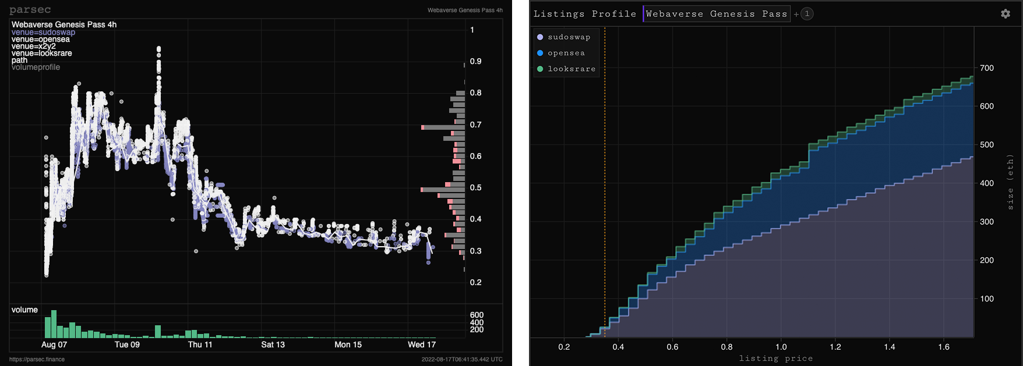This screenshot has height=366, width=1023.
Task: Click the opensea blue color dot
Action: tap(540, 53)
